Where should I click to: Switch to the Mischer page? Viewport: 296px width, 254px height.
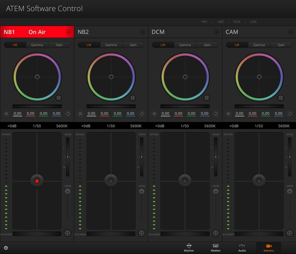[189, 248]
